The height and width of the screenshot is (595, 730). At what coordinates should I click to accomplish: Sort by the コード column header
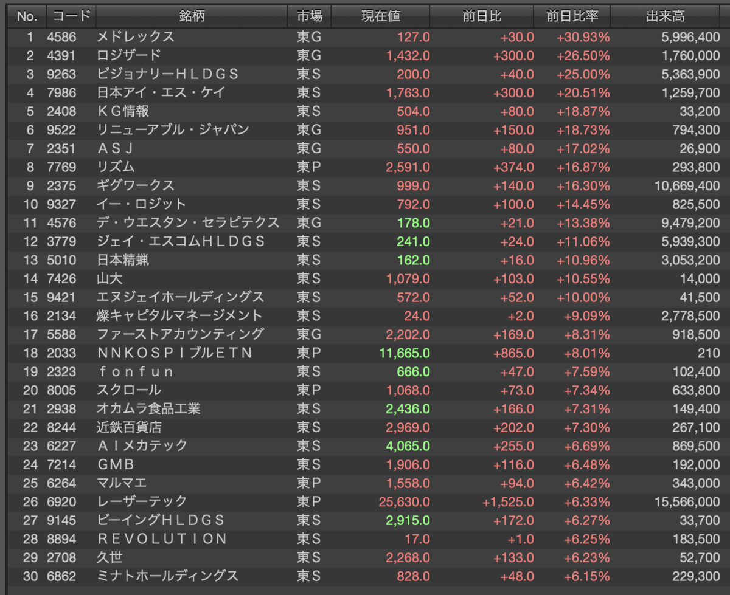(70, 16)
